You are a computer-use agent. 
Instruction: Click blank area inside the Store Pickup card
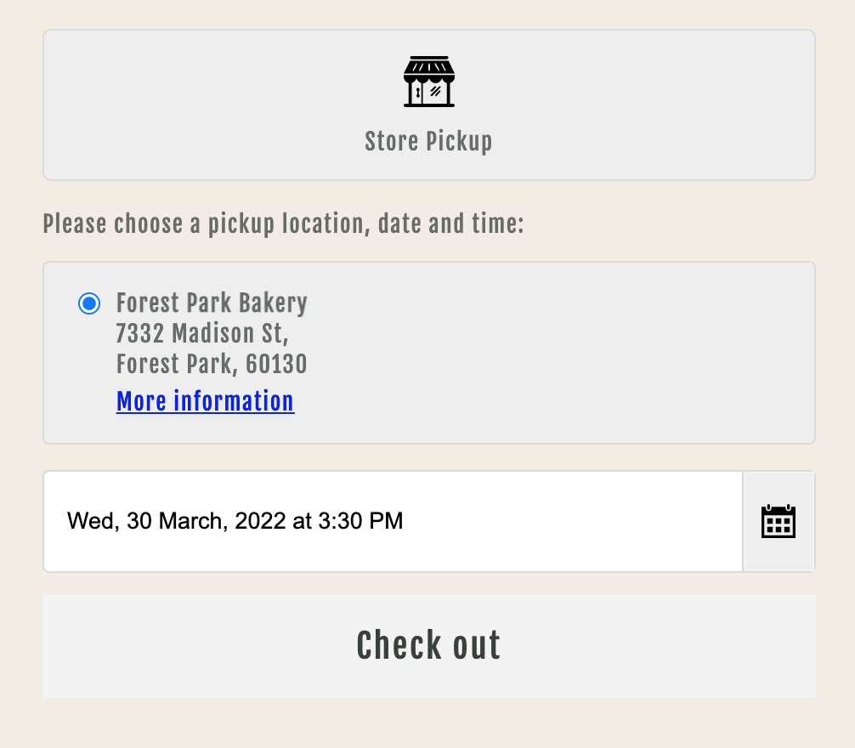[x=654, y=104]
